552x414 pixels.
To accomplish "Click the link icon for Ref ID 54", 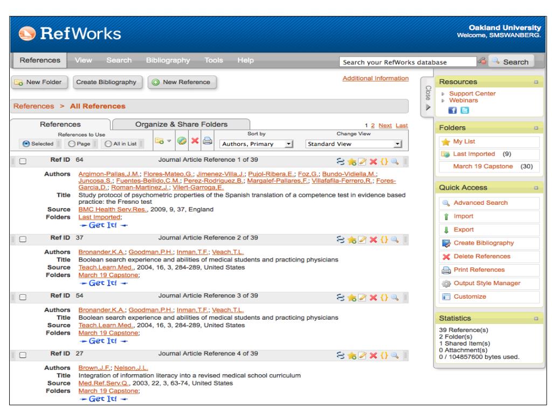I will point(341,297).
